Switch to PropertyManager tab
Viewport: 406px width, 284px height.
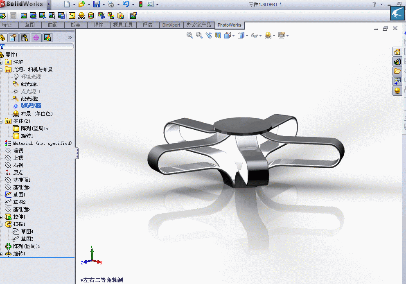(x=13, y=38)
